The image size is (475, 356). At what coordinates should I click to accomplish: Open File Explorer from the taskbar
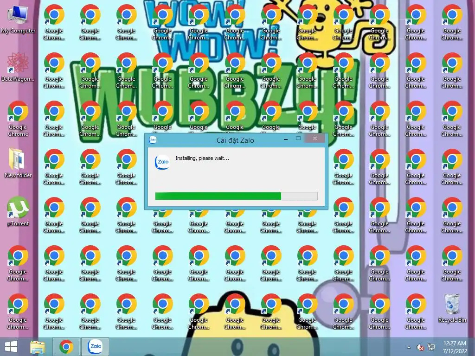[x=38, y=347]
